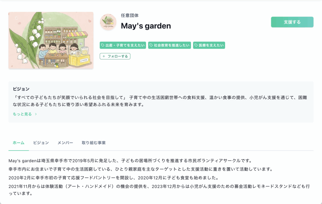
Task: Click the May's garden title heading
Action: tap(146, 26)
